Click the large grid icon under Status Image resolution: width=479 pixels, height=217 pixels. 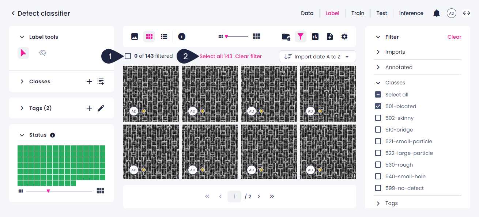[x=101, y=191]
